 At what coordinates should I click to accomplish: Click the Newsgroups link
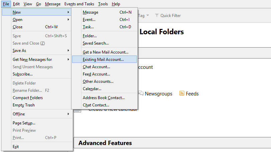tap(159, 93)
